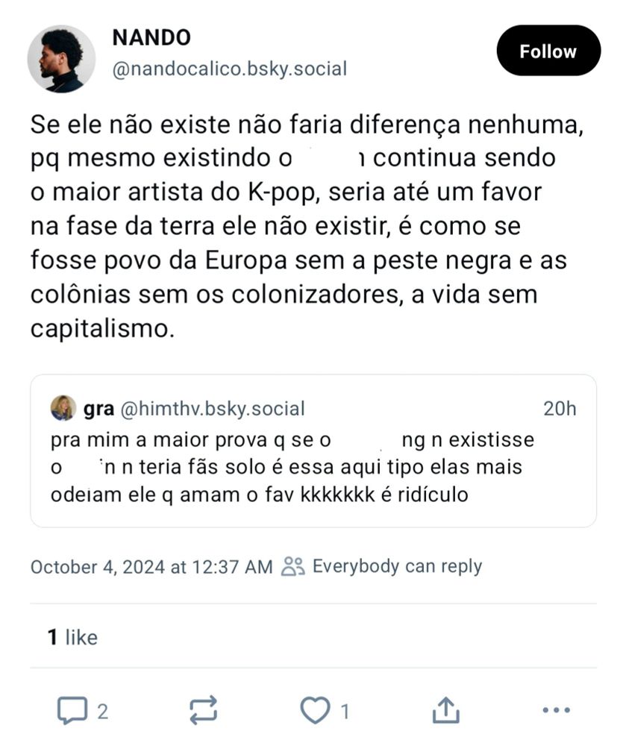Open NANDO's profile avatar
The width and height of the screenshot is (626, 746).
(61, 59)
